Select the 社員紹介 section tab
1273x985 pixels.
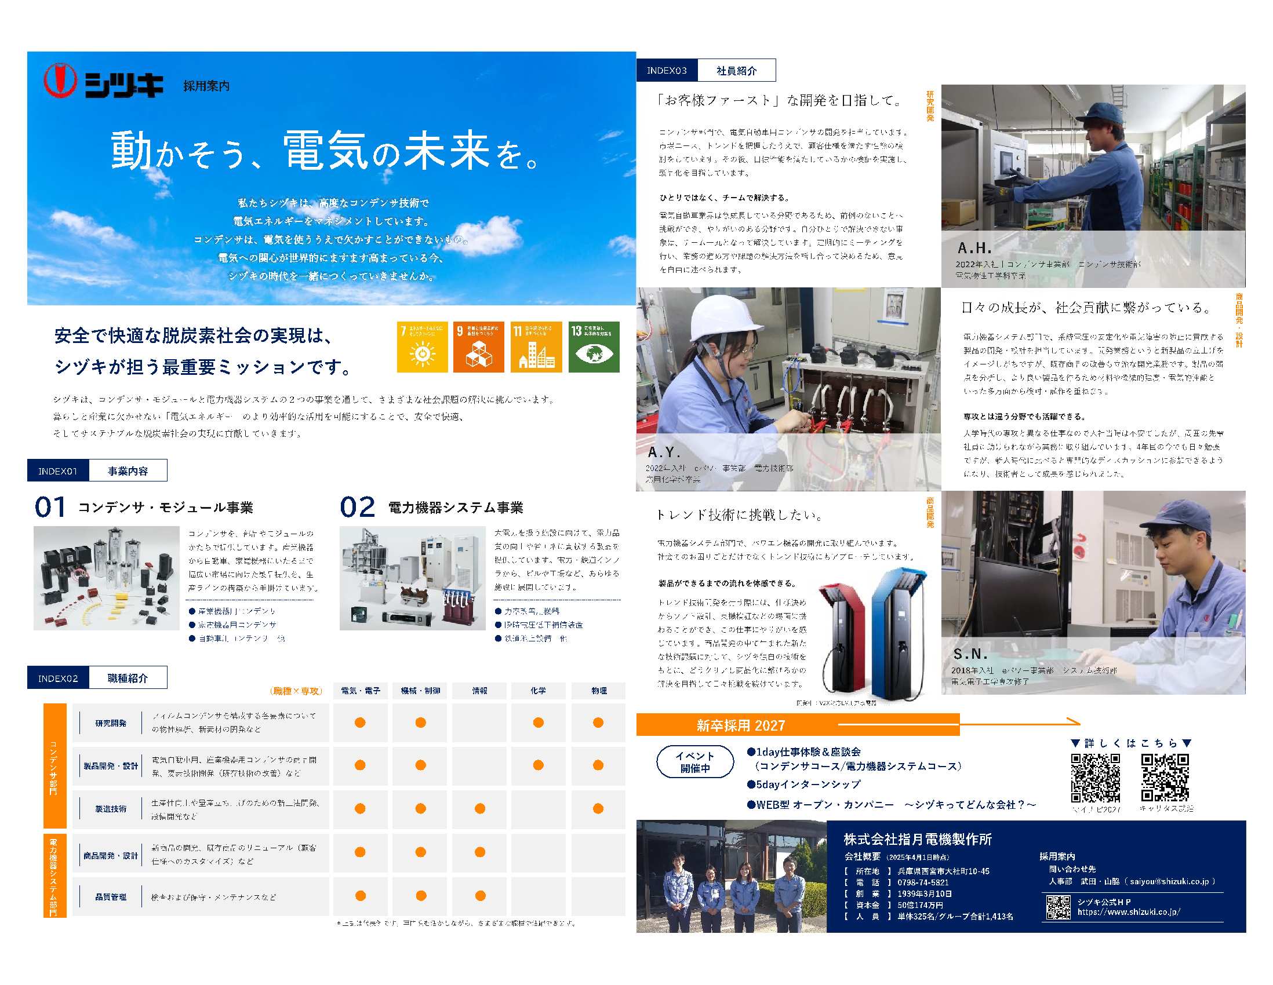point(737,71)
